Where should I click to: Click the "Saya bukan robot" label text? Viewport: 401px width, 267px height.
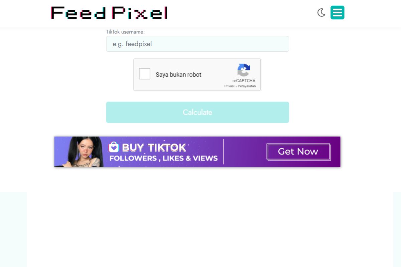[178, 75]
